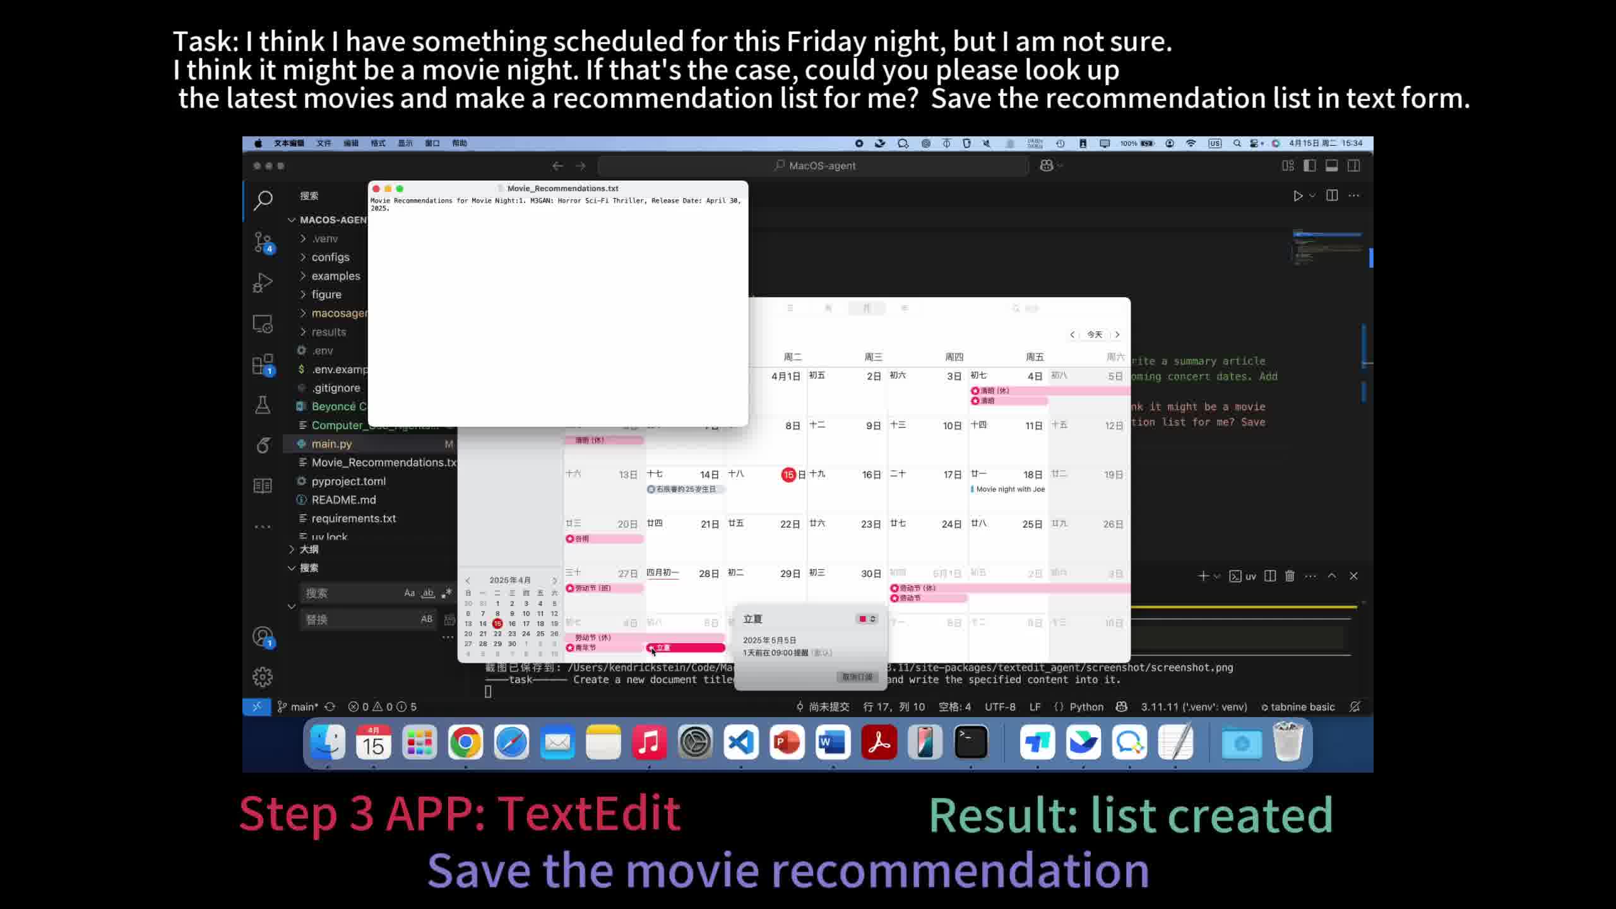The width and height of the screenshot is (1616, 909).
Task: Expand the 大纲 outline section
Action: [309, 549]
